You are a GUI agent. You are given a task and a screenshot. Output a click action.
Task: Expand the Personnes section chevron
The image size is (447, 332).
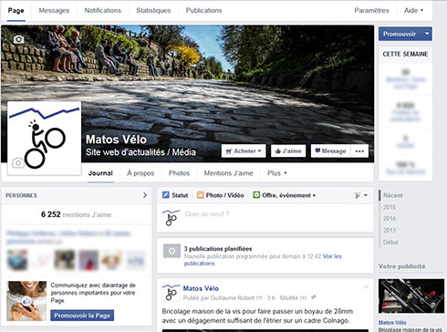tap(145, 195)
